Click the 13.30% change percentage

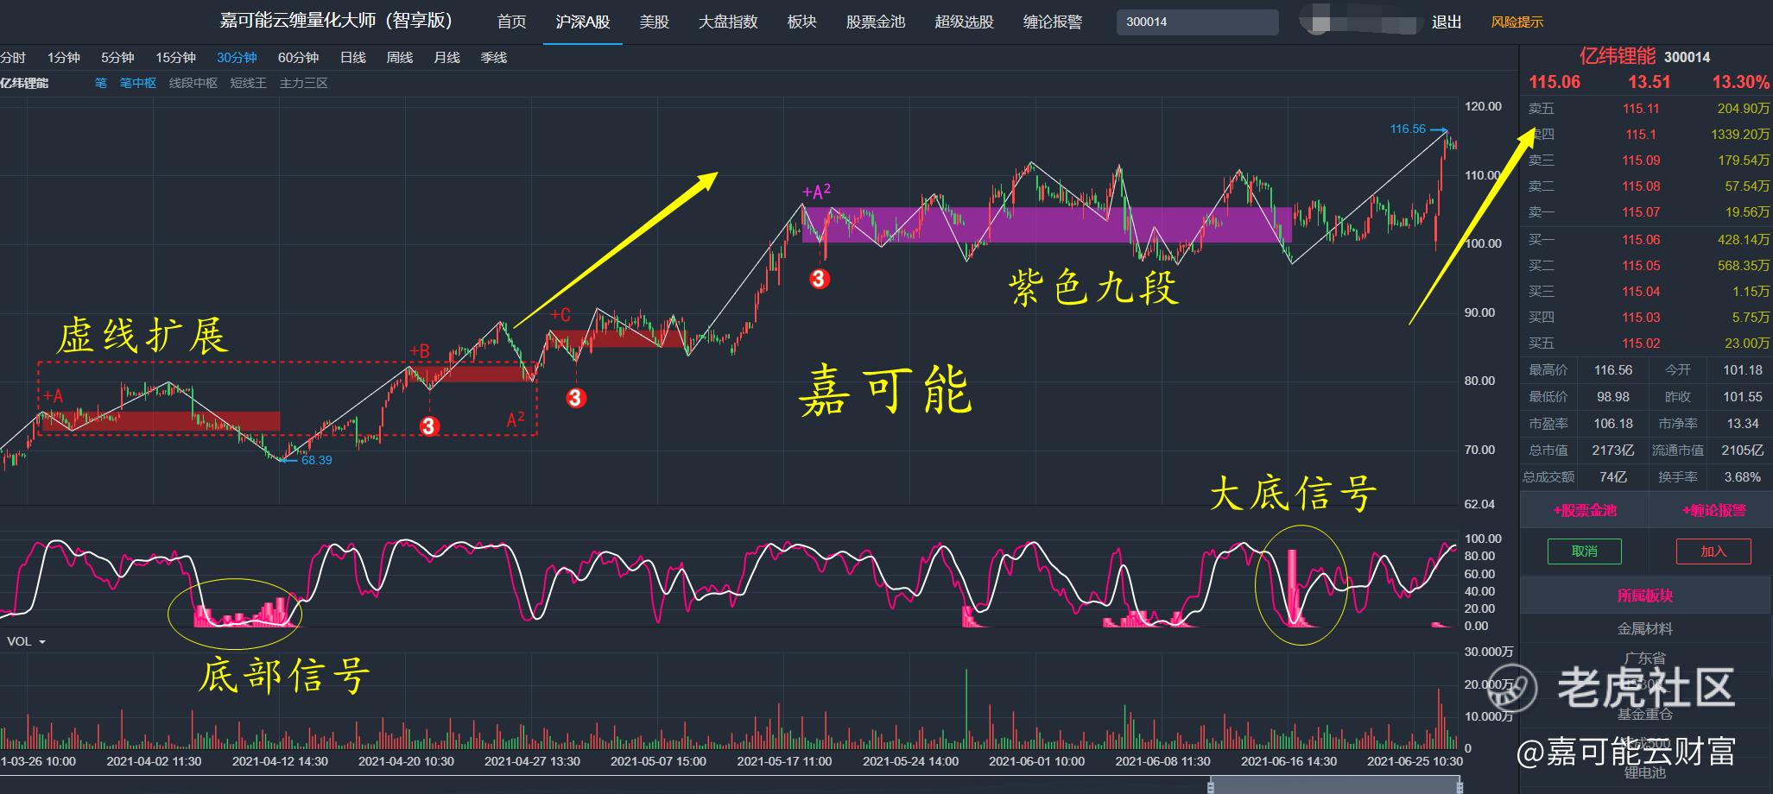coord(1741,82)
